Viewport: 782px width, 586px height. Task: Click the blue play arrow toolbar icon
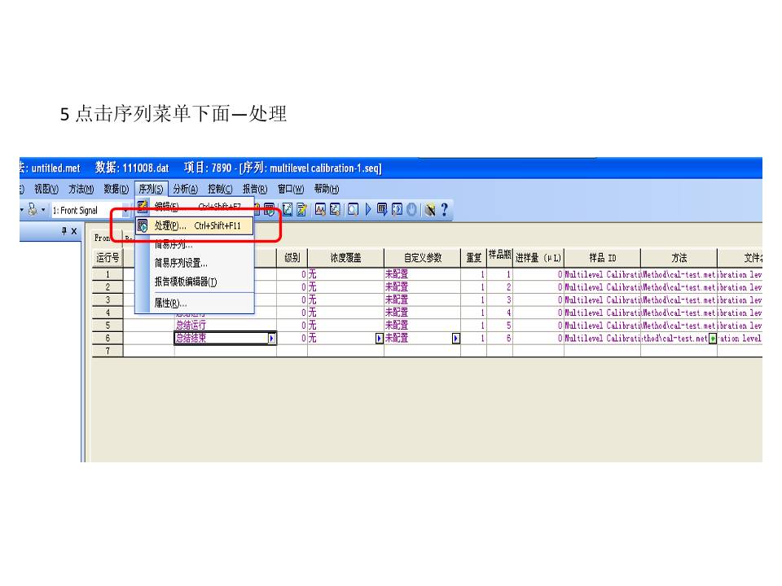[x=369, y=210]
